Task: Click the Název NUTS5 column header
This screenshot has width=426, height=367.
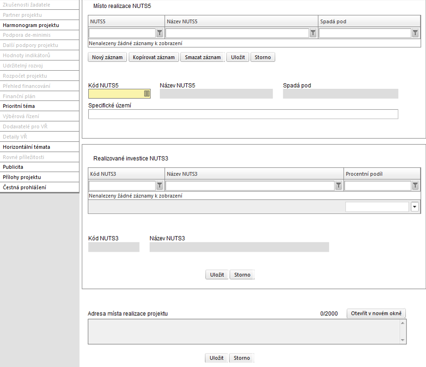Action: click(x=241, y=21)
